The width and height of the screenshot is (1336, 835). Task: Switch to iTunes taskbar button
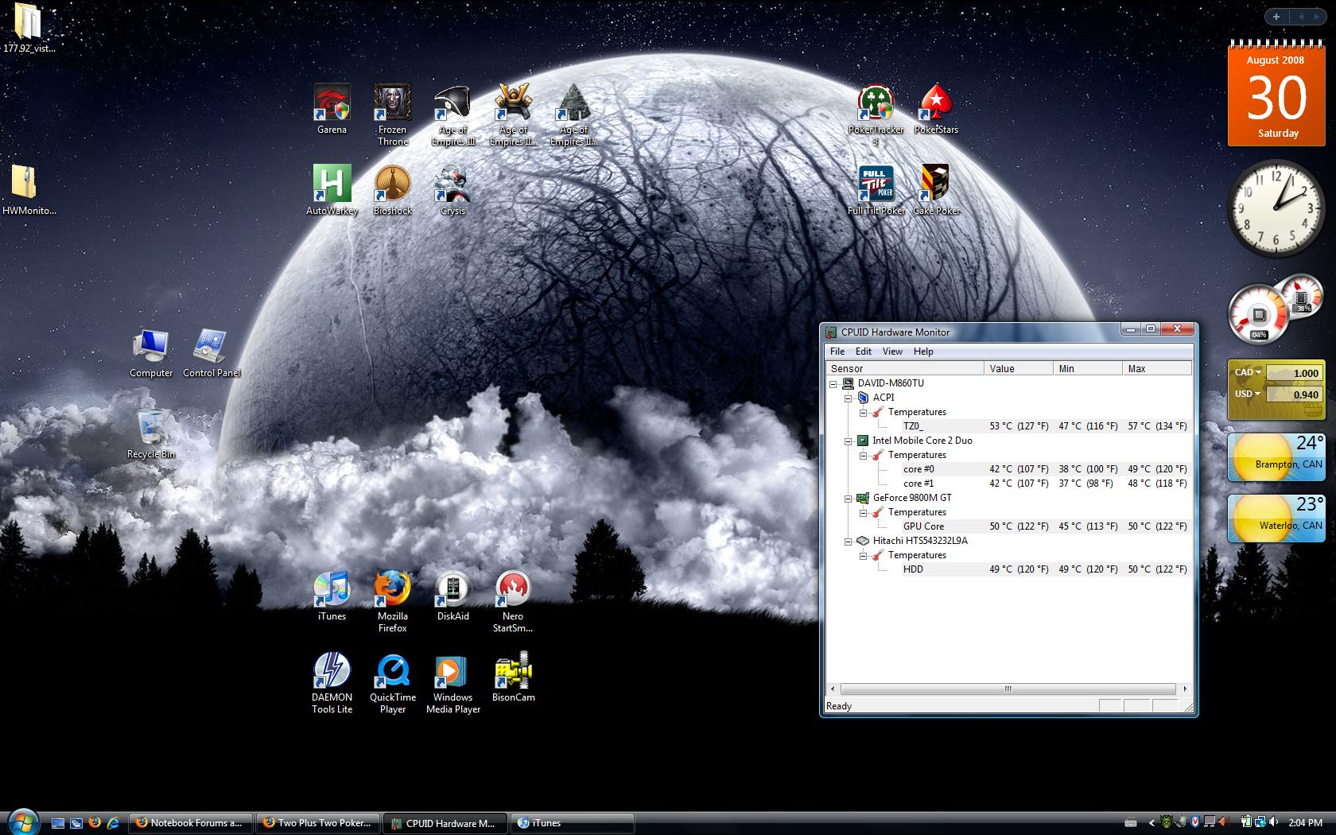tap(573, 823)
